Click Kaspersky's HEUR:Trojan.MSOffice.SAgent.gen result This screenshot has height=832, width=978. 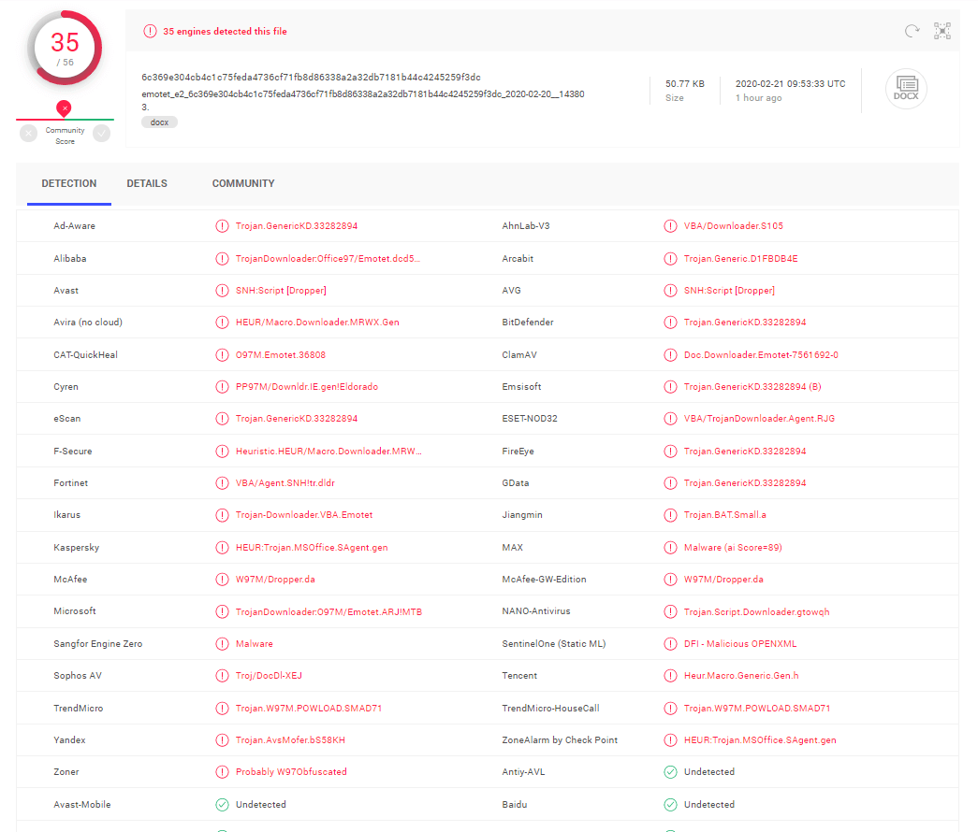[x=312, y=548]
